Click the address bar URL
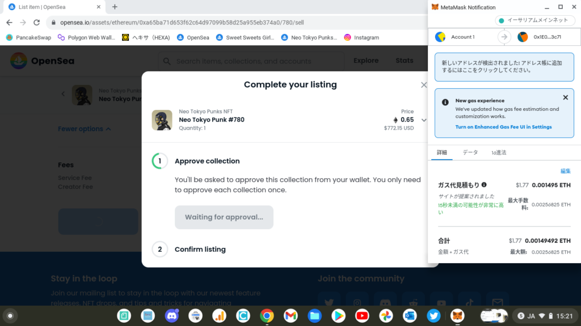 click(x=182, y=23)
